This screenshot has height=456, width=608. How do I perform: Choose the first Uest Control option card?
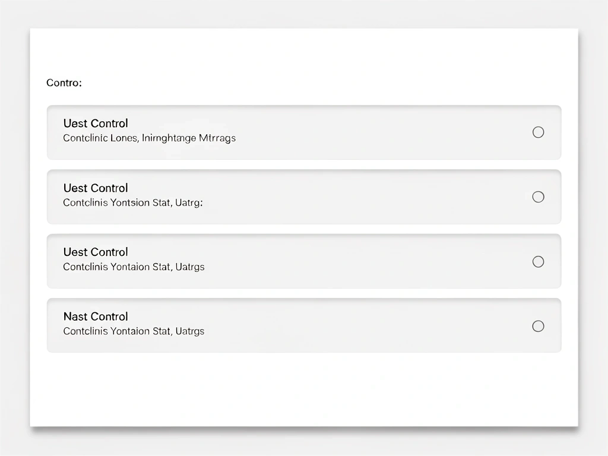304,132
